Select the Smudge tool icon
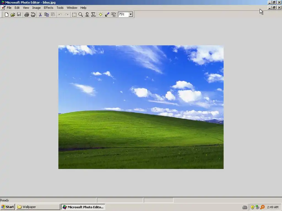This screenshot has height=211, width=282. tap(87, 15)
